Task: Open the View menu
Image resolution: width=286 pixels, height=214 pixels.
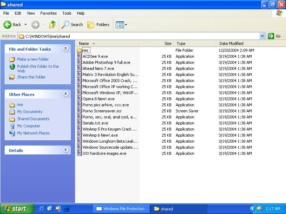Action: 31,13
